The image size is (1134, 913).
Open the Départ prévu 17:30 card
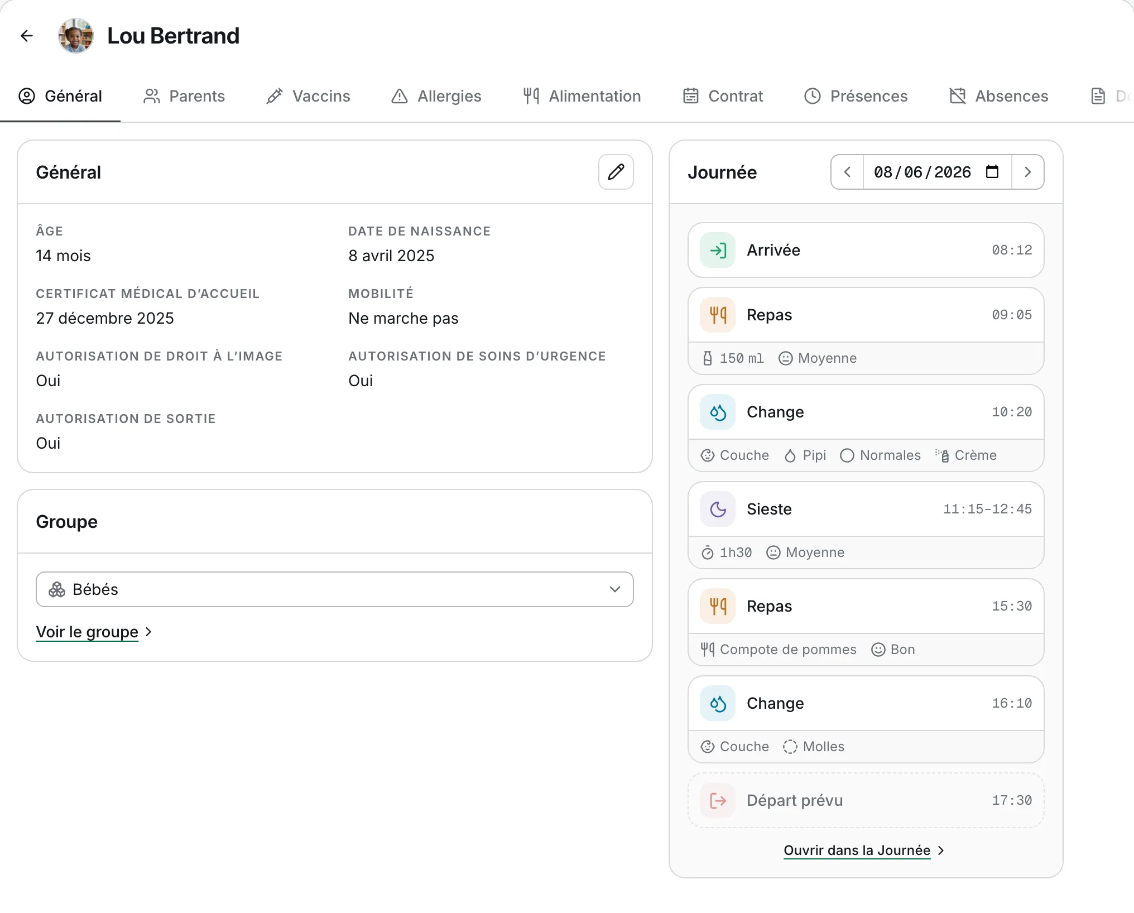click(866, 800)
